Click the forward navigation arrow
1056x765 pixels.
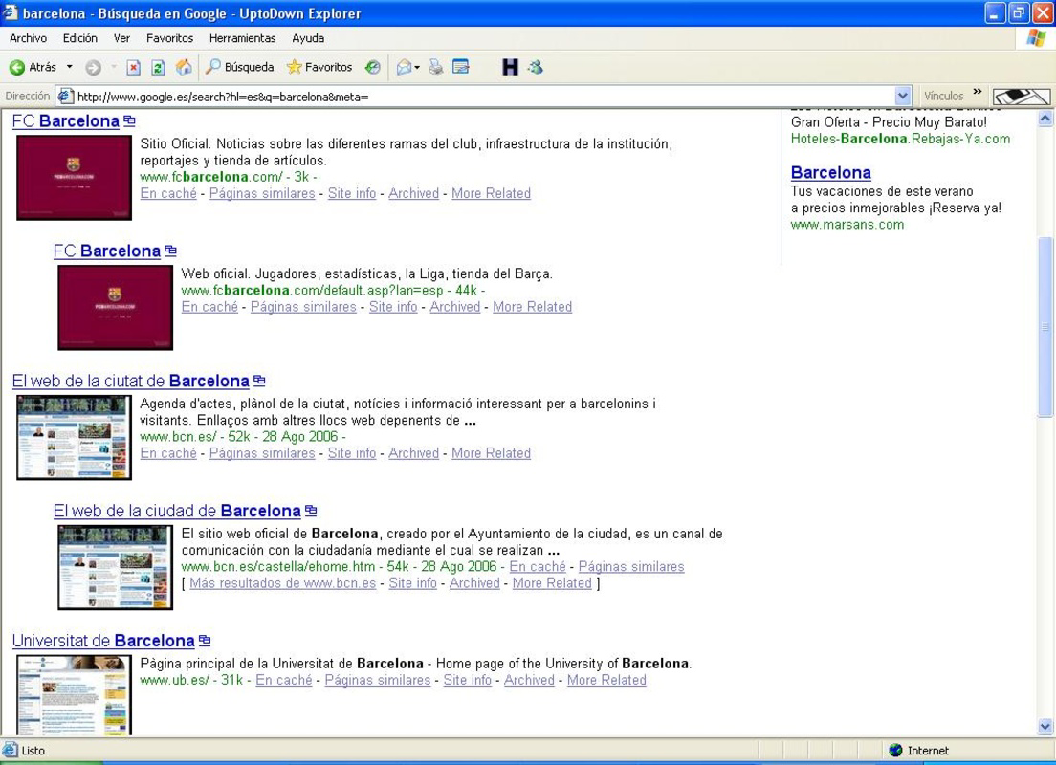tap(94, 67)
